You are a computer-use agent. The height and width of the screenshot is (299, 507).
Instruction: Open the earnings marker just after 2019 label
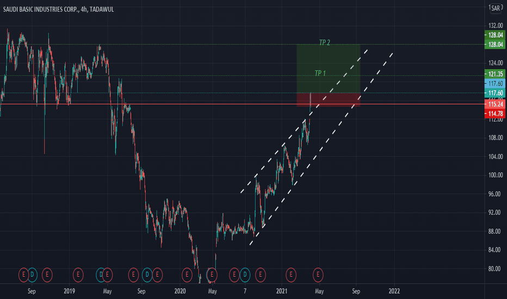point(78,275)
